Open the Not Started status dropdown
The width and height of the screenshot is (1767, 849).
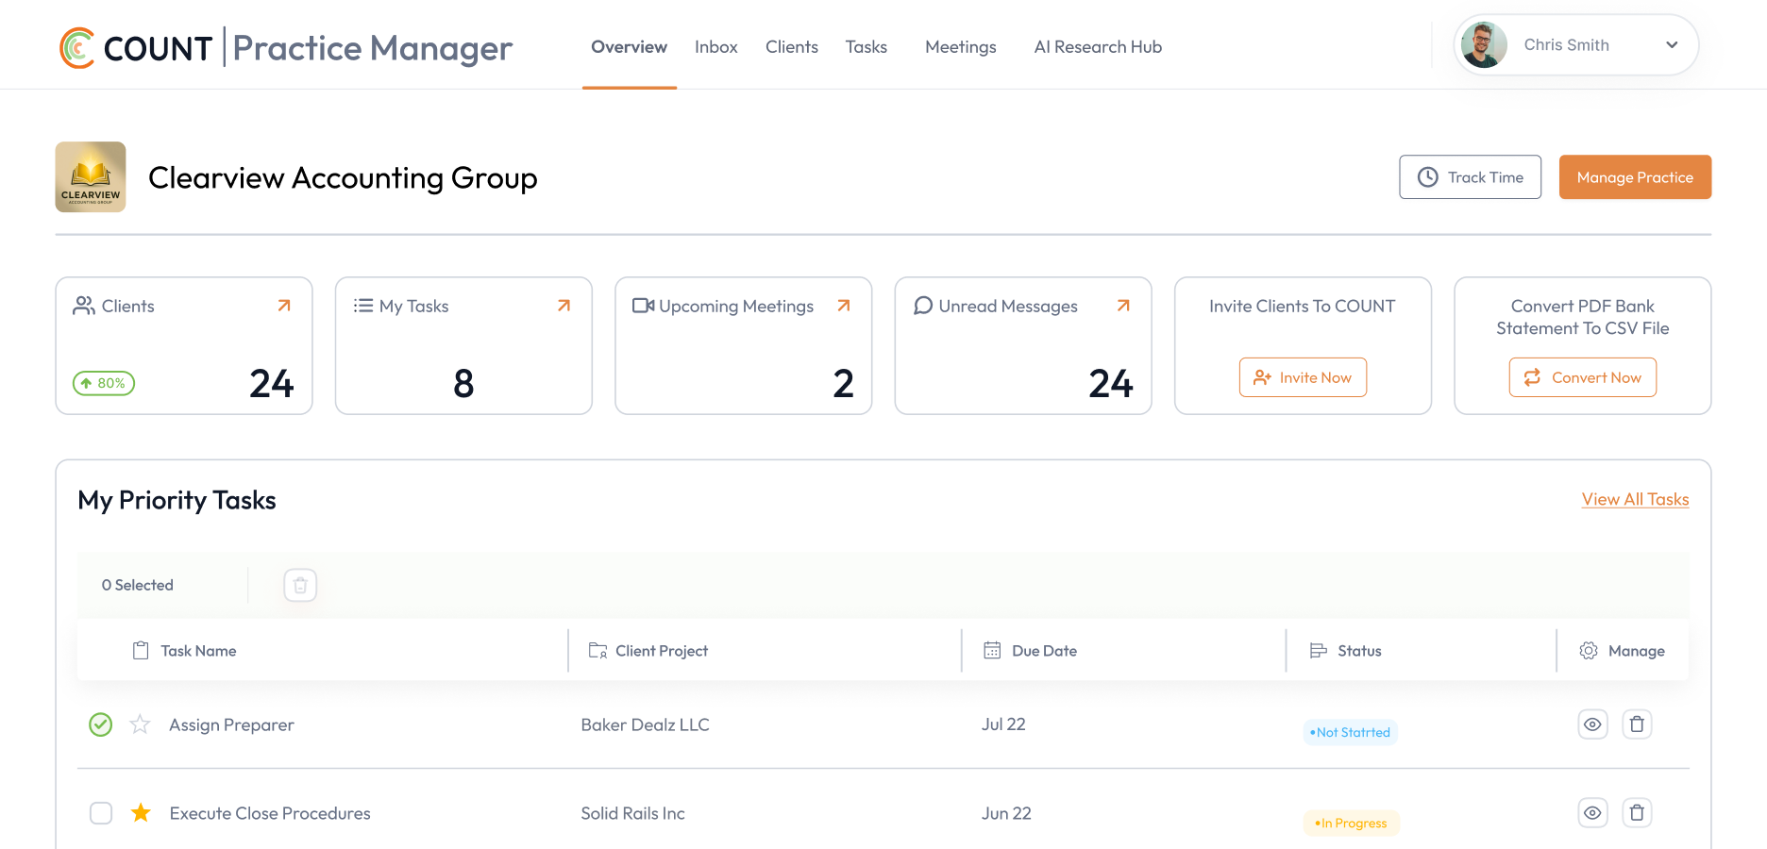(1350, 732)
